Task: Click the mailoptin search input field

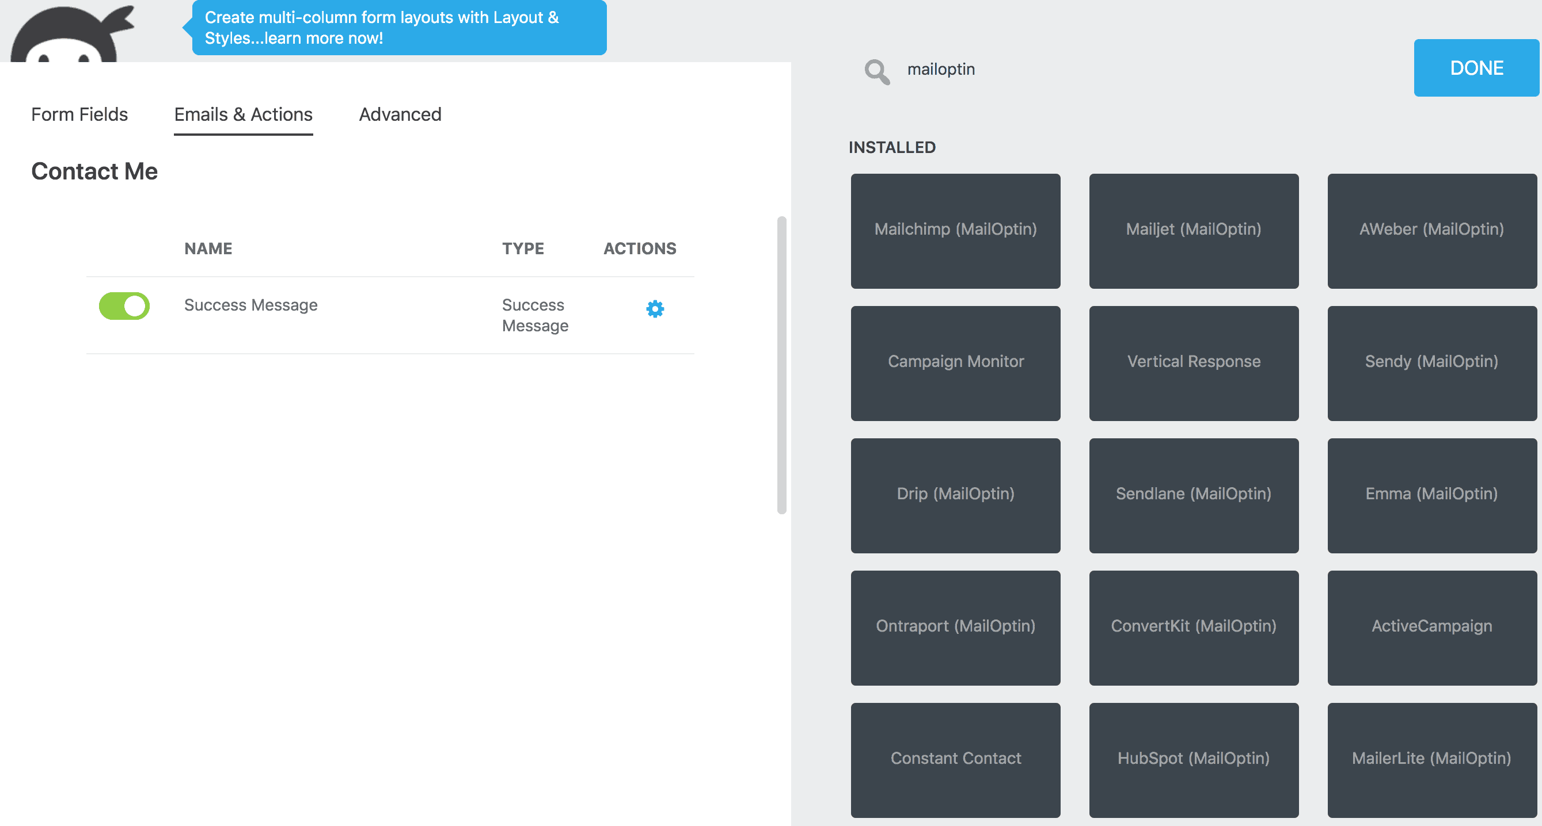Action: [x=1020, y=69]
